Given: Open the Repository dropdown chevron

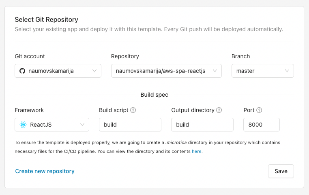Looking at the screenshot, I should coord(215,71).
